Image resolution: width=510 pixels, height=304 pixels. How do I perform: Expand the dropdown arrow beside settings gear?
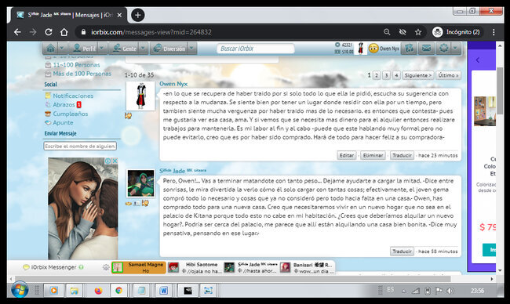[455, 49]
